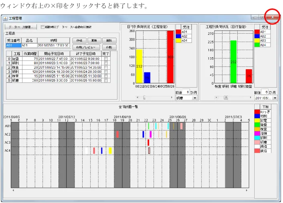Image resolution: width=283 pixels, height=203 pixels.
Task: Click red めっき swatch in 工程 legend
Action: pyautogui.click(x=257, y=112)
